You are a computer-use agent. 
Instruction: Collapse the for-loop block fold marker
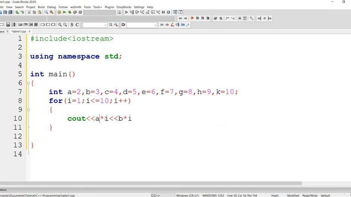29,109
